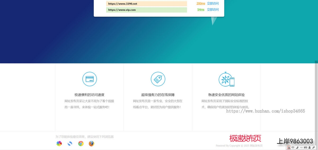Click the user icon in IME toolbar

310,147
